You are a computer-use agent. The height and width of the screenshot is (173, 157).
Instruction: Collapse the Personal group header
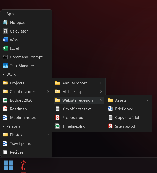click(x=12, y=126)
